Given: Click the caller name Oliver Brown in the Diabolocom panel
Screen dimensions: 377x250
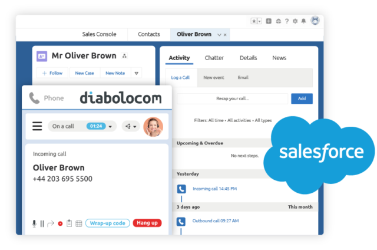Looking at the screenshot, I should coord(59,167).
